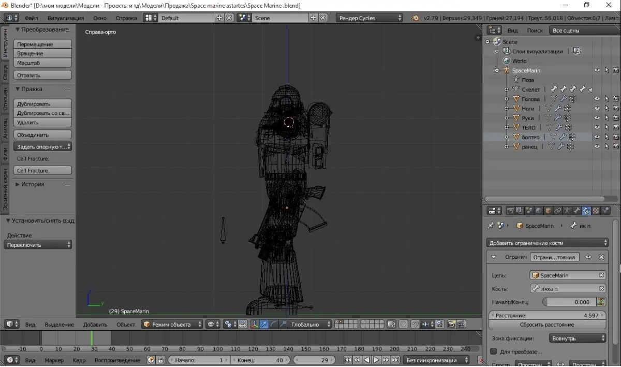Toggle visibility of Руки object
This screenshot has height=367, width=621.
tap(597, 118)
